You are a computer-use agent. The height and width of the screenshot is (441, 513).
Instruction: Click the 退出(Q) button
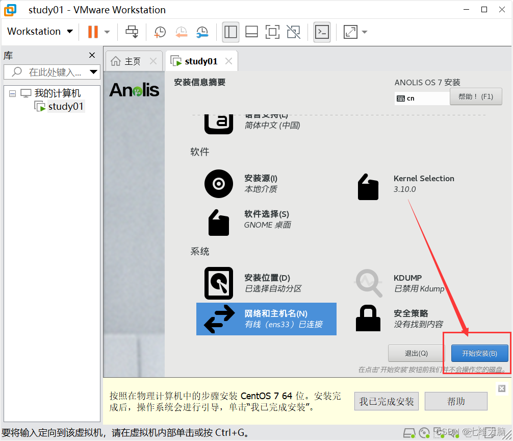[x=416, y=353]
